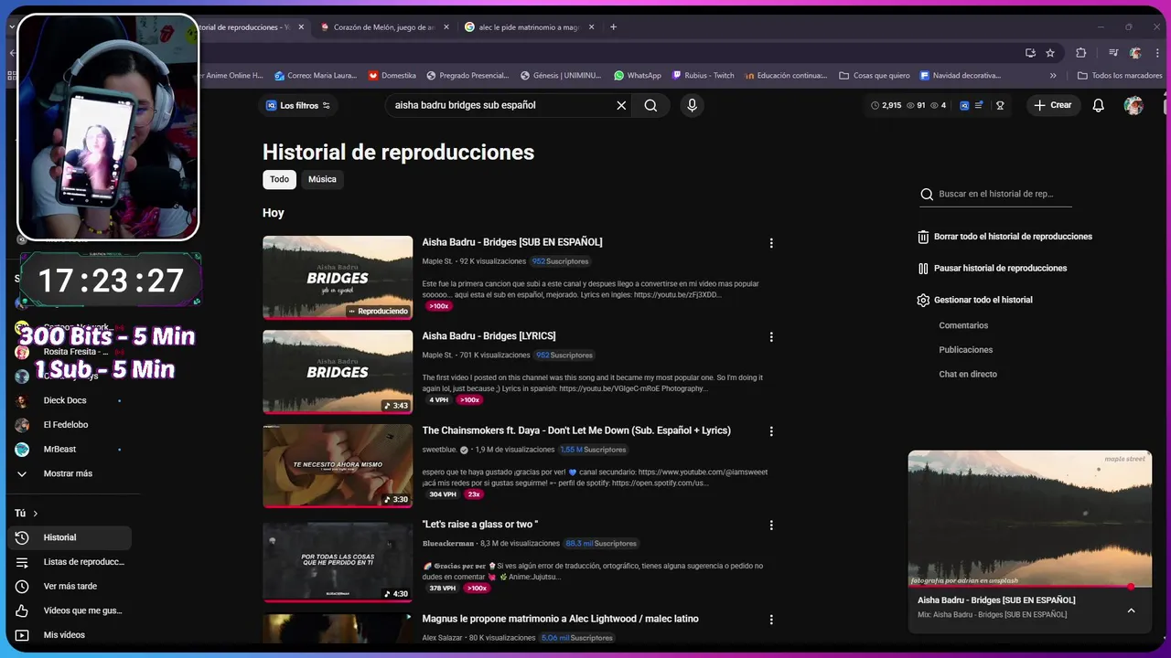Screen dimensions: 1171x658
Task: Open Mis videos in the sidebar
Action: [x=70, y=635]
